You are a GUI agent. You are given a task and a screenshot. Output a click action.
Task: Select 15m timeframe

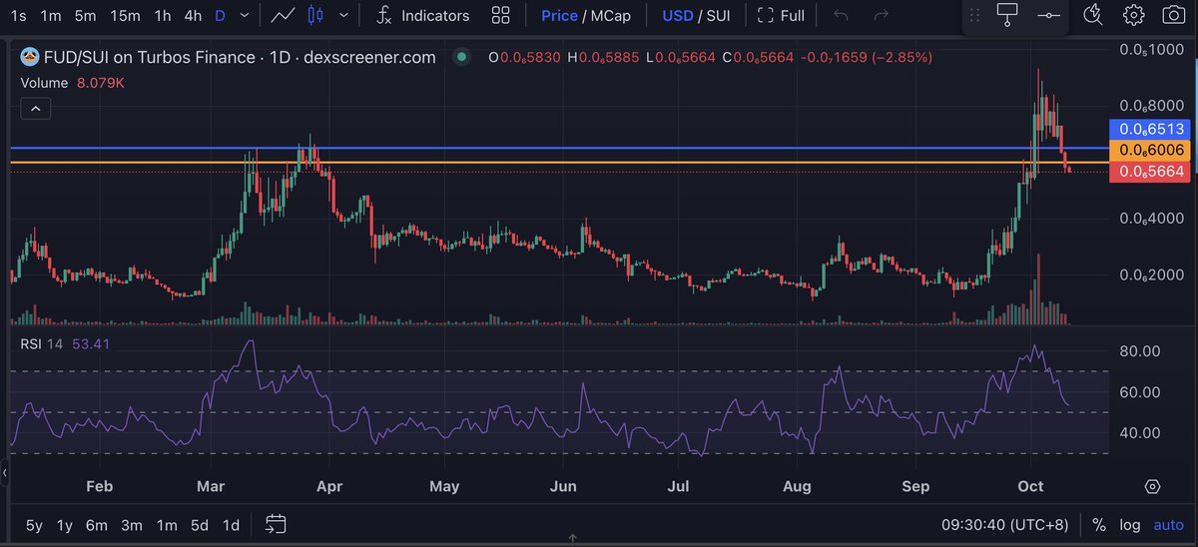(x=126, y=15)
